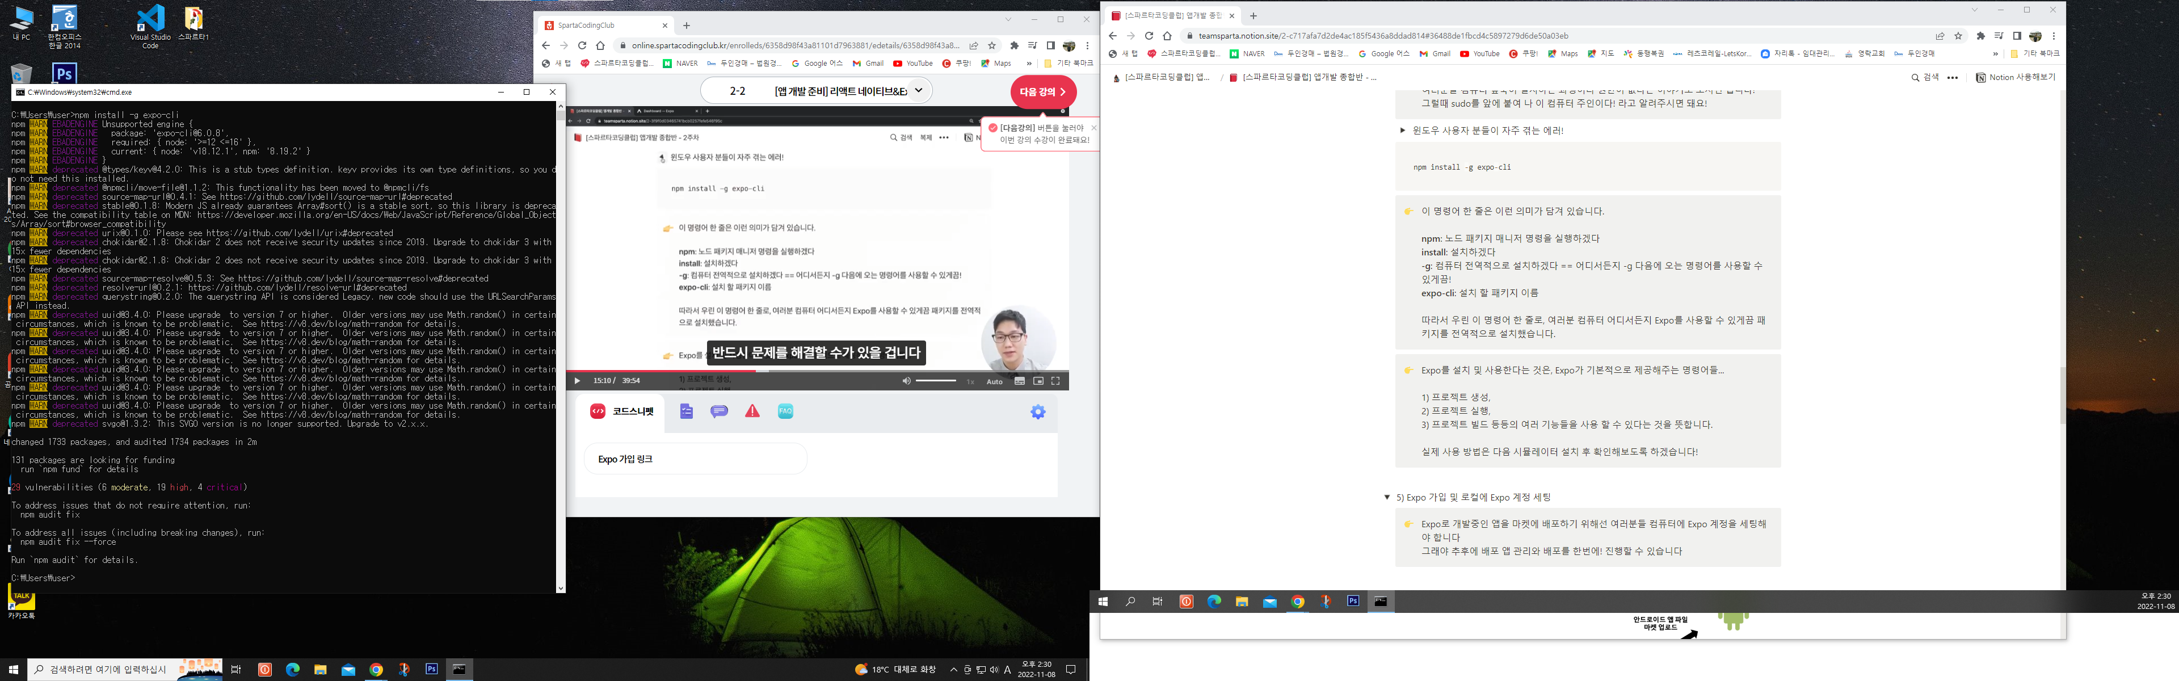Go back in Notion browser window
The width and height of the screenshot is (2179, 681).
[x=1112, y=36]
